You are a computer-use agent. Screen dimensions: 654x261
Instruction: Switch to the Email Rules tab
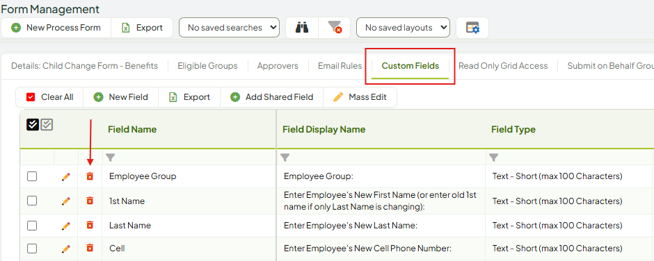(x=340, y=66)
